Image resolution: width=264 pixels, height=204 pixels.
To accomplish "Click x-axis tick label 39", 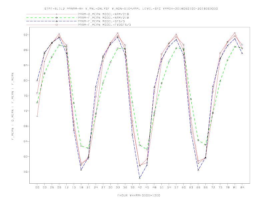I will 132,187.
